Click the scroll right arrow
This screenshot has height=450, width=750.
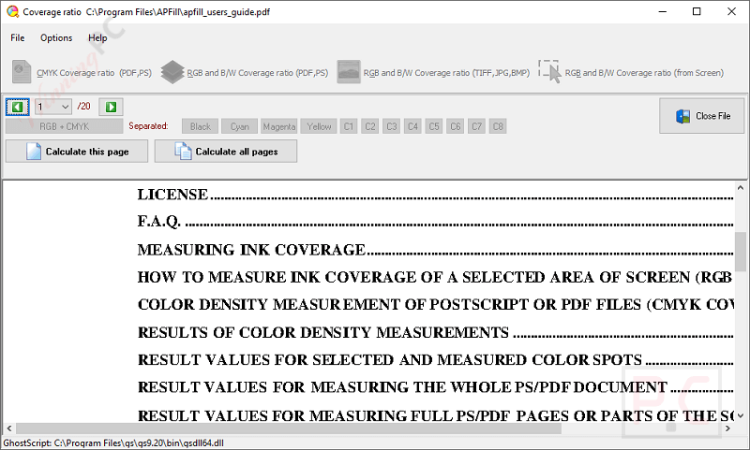click(728, 428)
